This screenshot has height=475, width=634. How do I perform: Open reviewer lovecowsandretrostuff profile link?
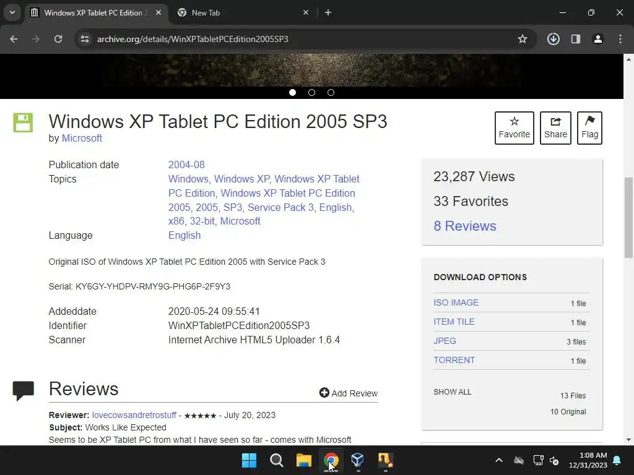[134, 415]
